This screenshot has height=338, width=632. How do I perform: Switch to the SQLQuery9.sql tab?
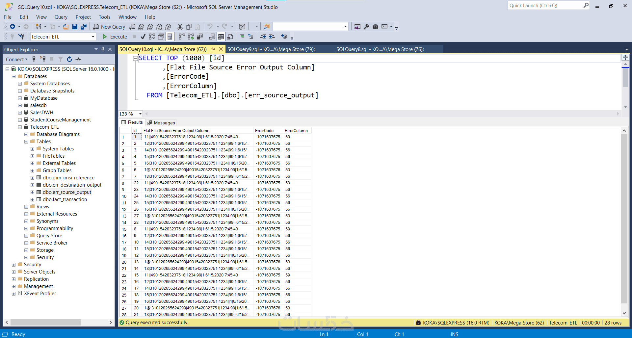point(271,49)
